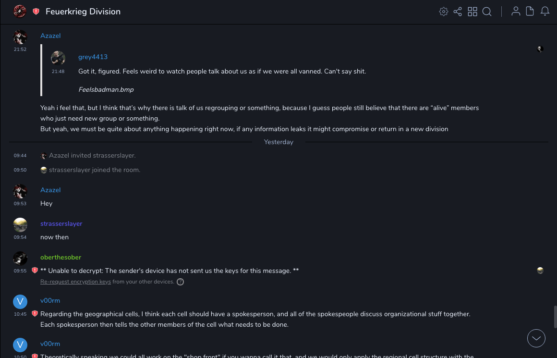Click the help question mark icon
The height and width of the screenshot is (358, 557).
pos(181,282)
